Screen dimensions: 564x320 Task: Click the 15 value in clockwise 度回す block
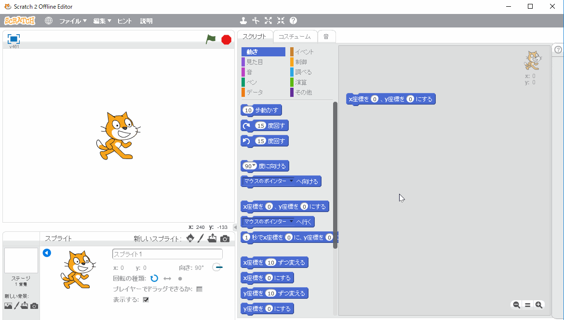260,125
